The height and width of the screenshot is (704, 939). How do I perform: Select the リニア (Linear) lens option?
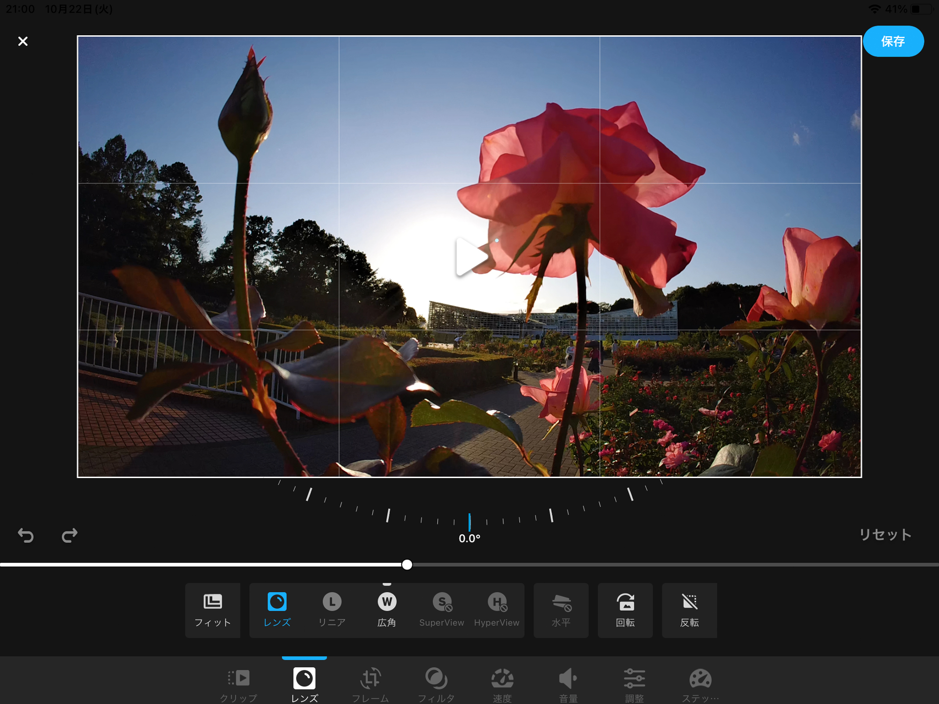click(332, 610)
